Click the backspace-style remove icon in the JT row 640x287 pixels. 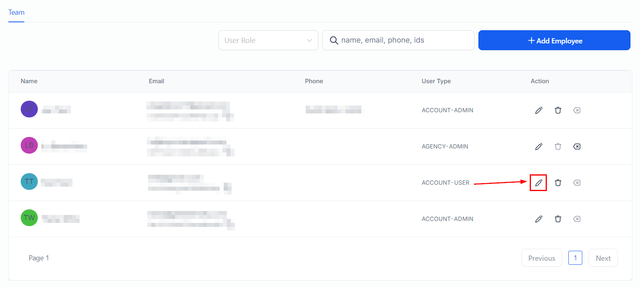pyautogui.click(x=577, y=110)
